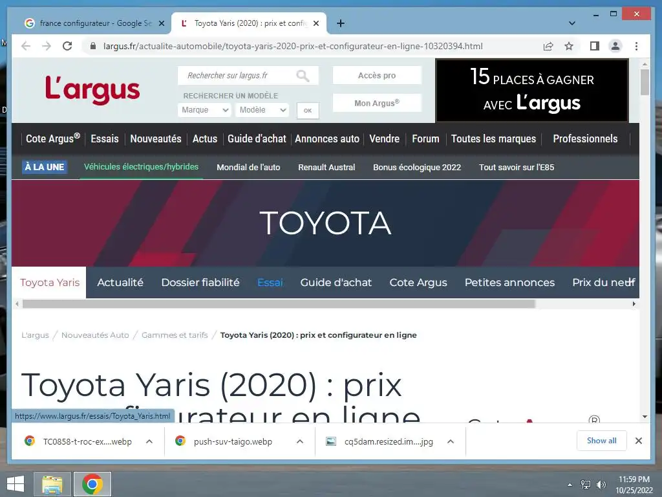Screen dimensions: 662x497
Task: Click Véhicules électriques/hybrides link
Action: [141, 167]
